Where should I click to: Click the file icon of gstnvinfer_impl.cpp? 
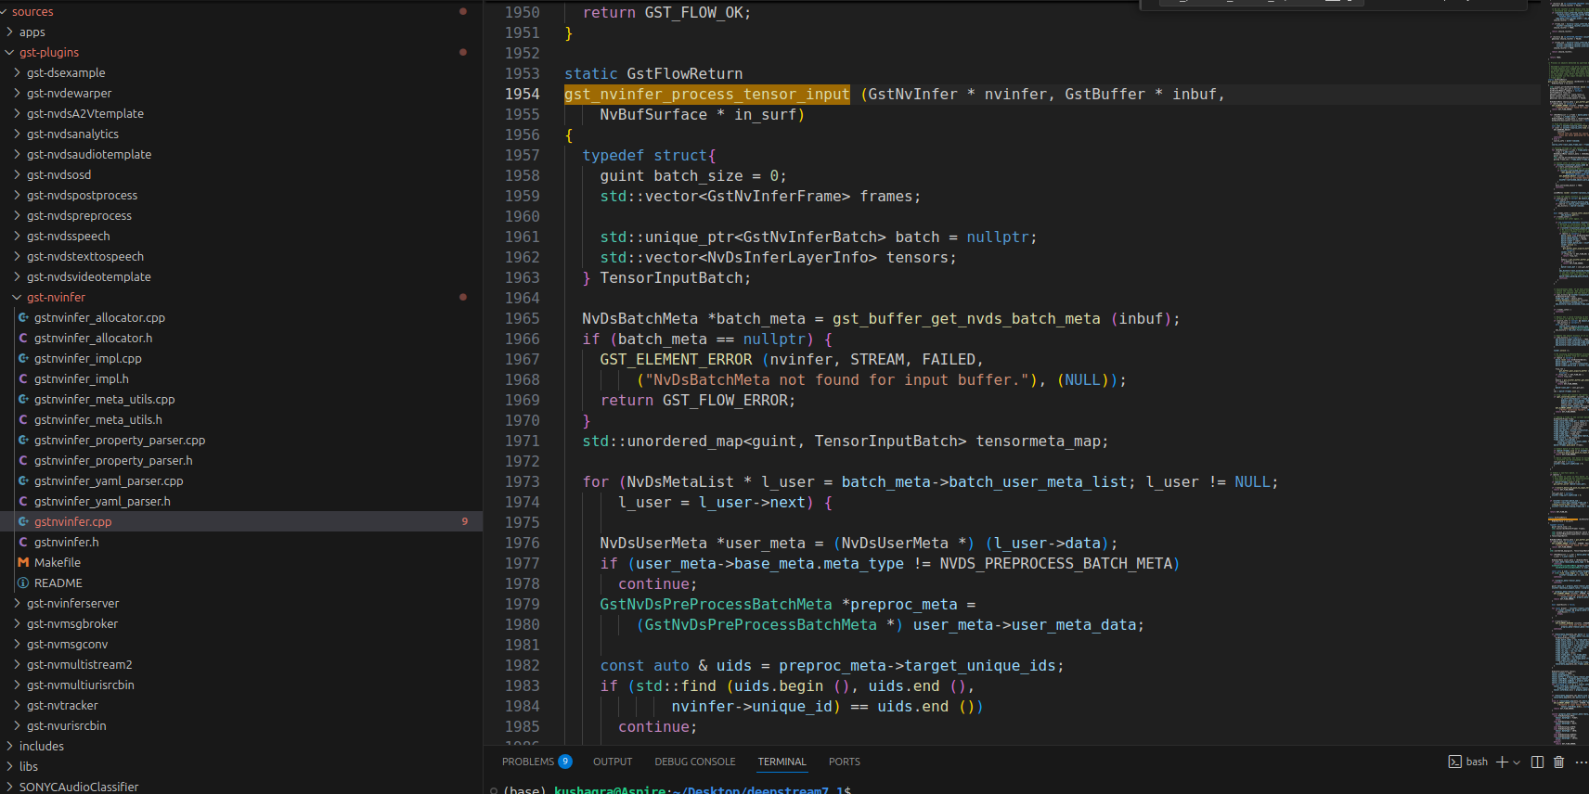point(23,358)
